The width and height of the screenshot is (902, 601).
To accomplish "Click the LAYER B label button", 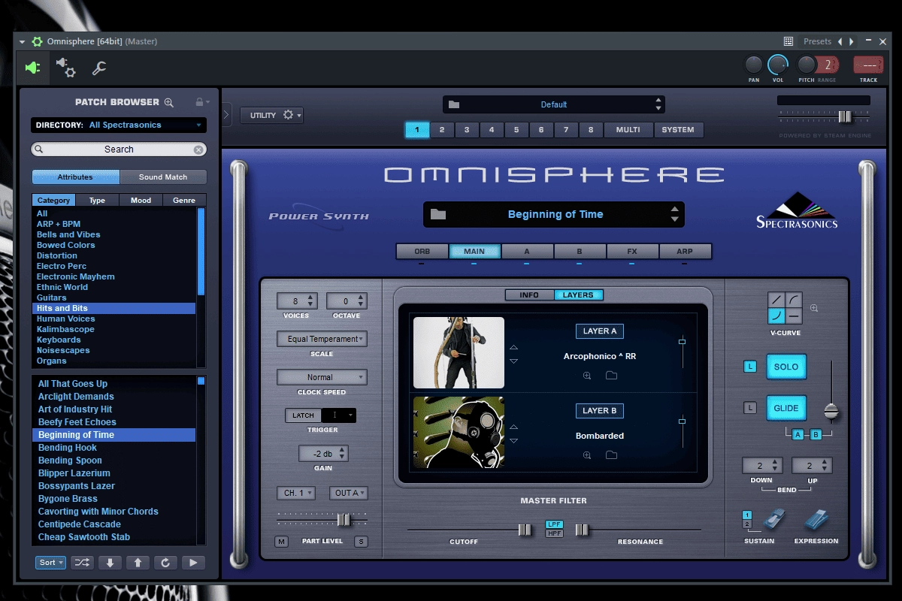I will [x=600, y=411].
